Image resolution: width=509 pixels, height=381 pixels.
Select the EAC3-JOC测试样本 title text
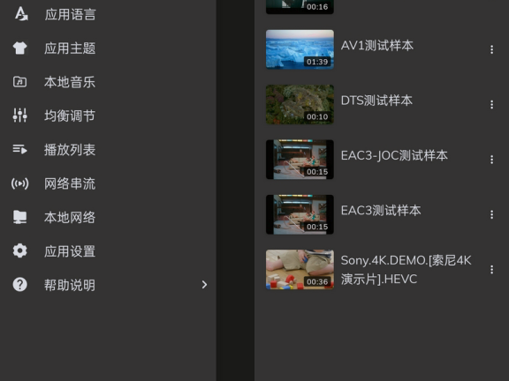[394, 155]
